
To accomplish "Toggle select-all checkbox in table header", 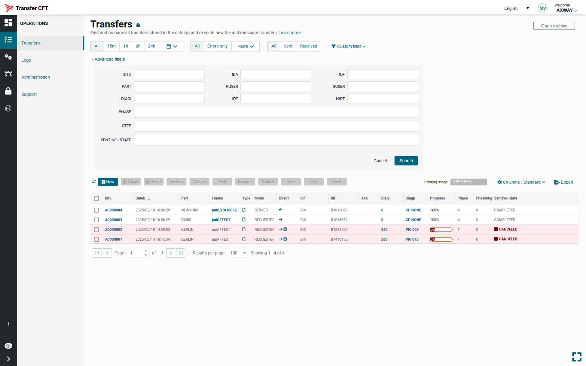I will [x=96, y=199].
